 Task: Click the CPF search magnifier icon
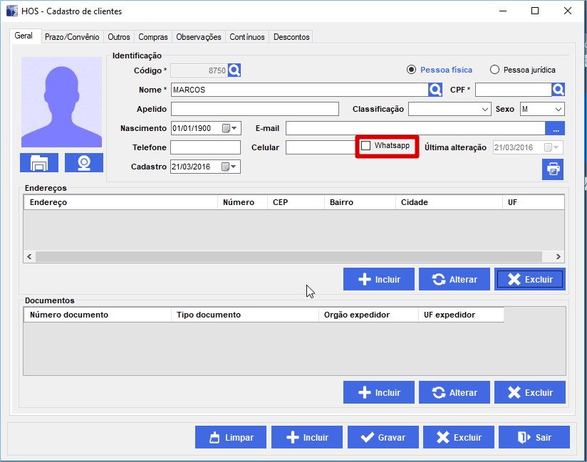pyautogui.click(x=559, y=90)
